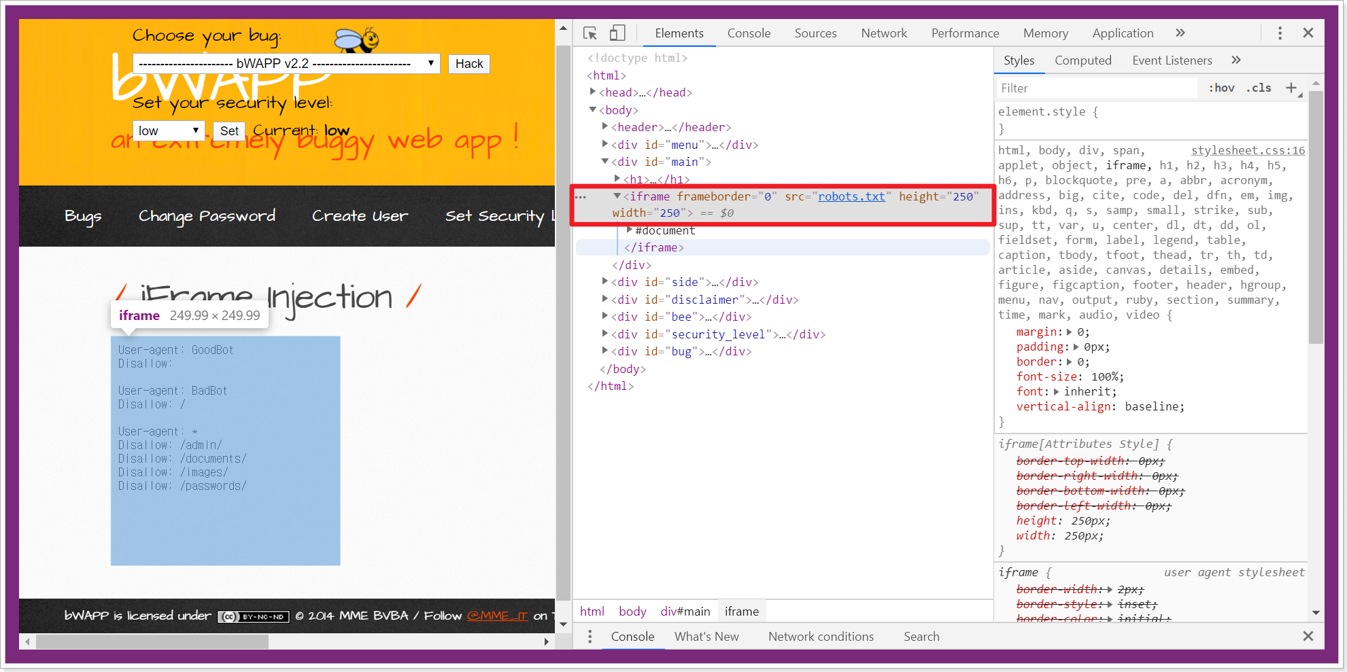Expand the div id disclaimer node
Image resolution: width=1347 pixels, height=672 pixels.
605,299
